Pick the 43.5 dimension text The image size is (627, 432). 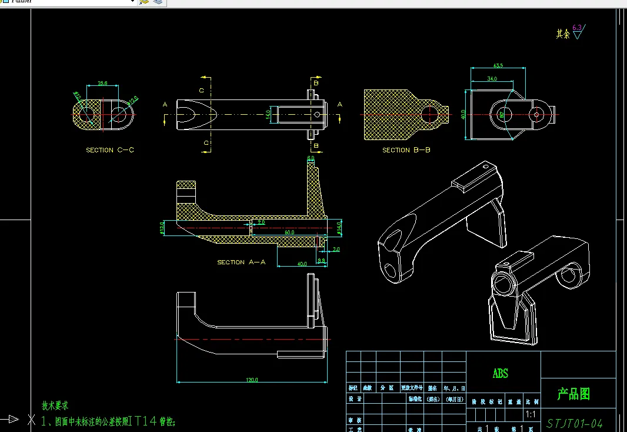tap(498, 65)
